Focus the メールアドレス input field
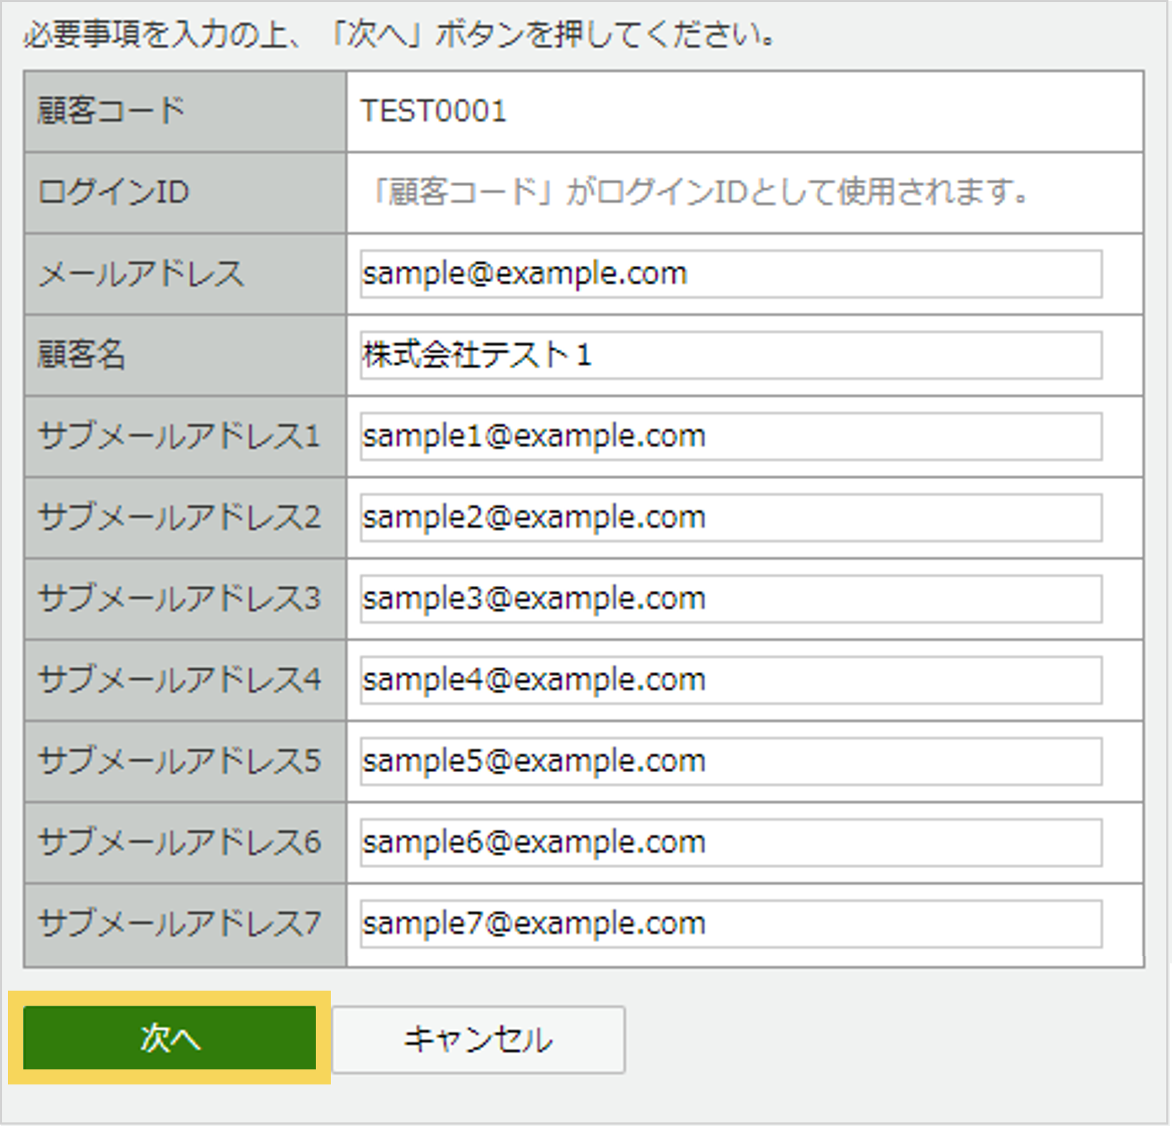1172x1126 pixels. 730,274
